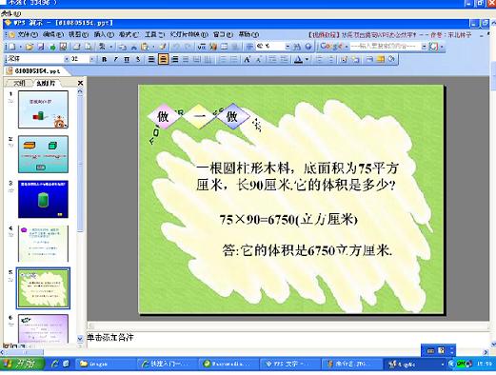The height and width of the screenshot is (375, 496).
Task: Click the Paste clipboard icon
Action: [145, 47]
